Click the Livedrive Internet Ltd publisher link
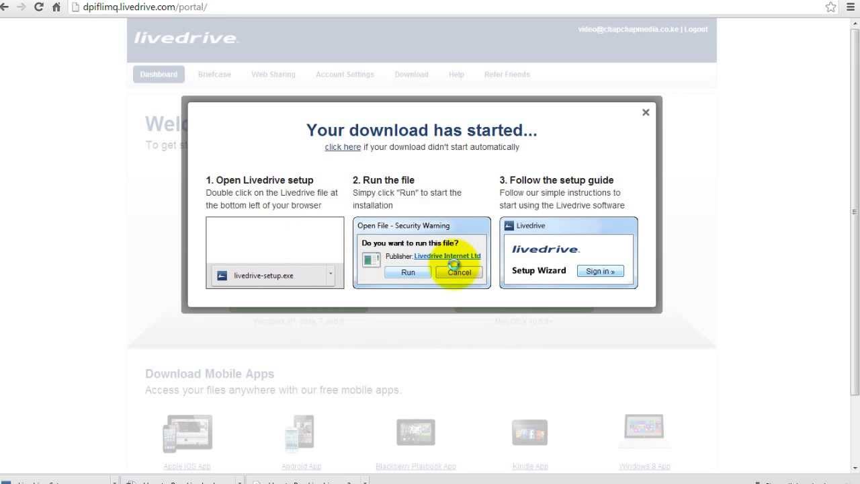The image size is (860, 484). coord(447,256)
